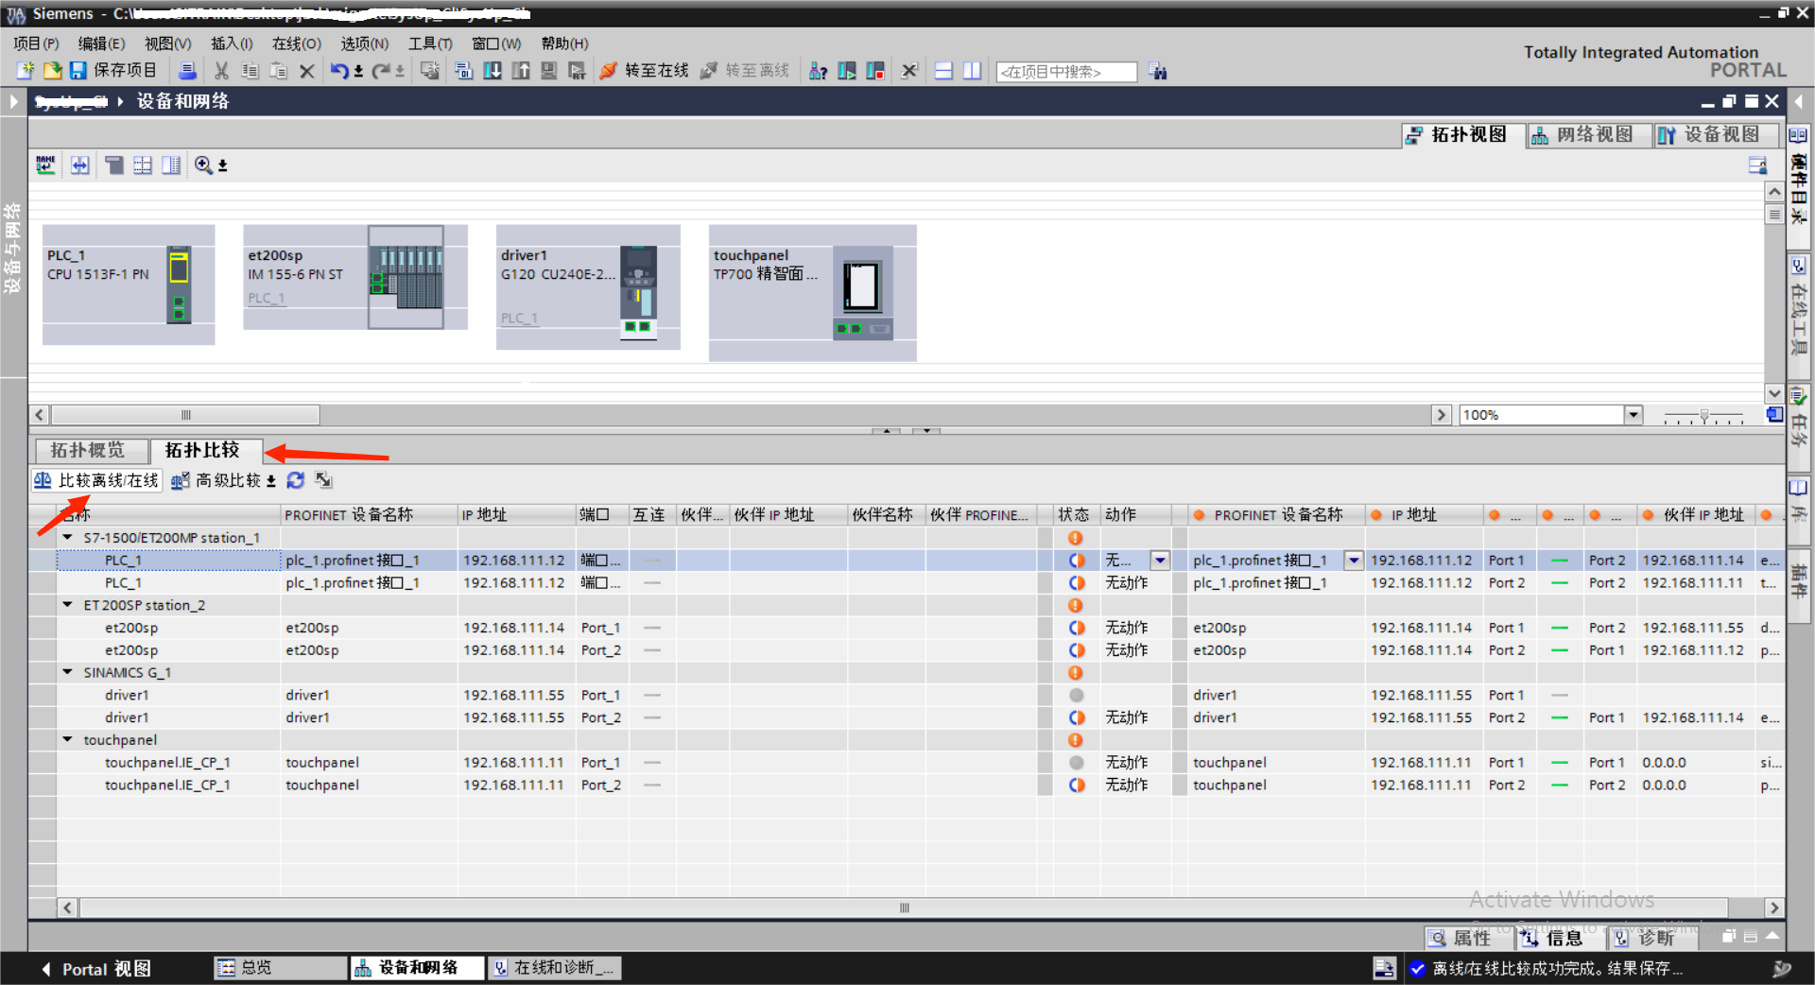Image resolution: width=1815 pixels, height=985 pixels.
Task: Click 转至在线 go online button
Action: pyautogui.click(x=645, y=71)
